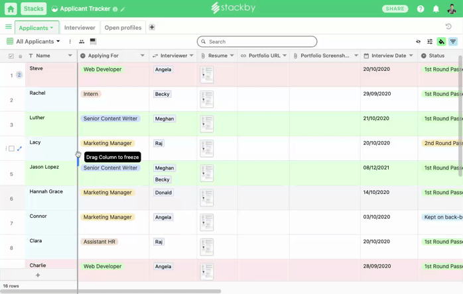The image size is (463, 294).
Task: Open the help question mark icon
Action: point(421,9)
